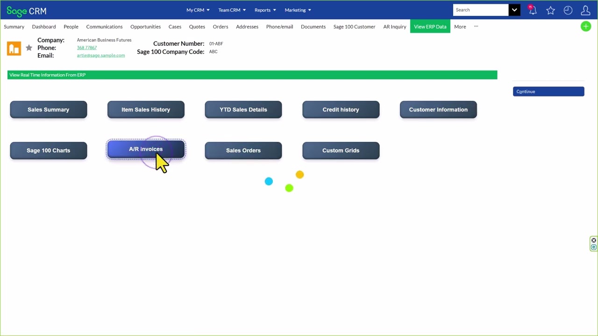Image resolution: width=598 pixels, height=336 pixels.
Task: Open the Phone/email tab
Action: tap(279, 27)
